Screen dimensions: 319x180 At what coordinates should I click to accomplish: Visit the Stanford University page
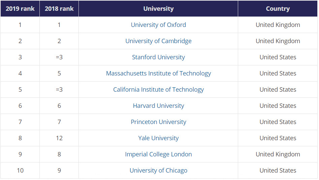pos(158,57)
